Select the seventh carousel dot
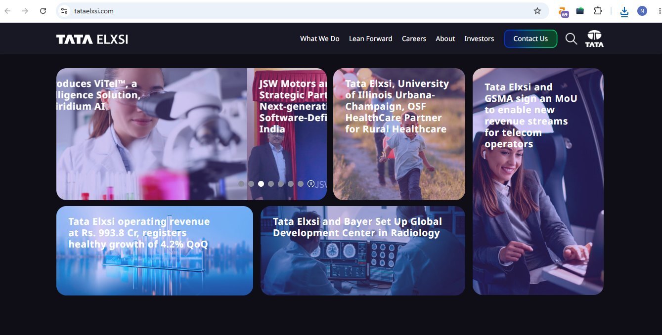Image resolution: width=662 pixels, height=335 pixels. (x=301, y=184)
